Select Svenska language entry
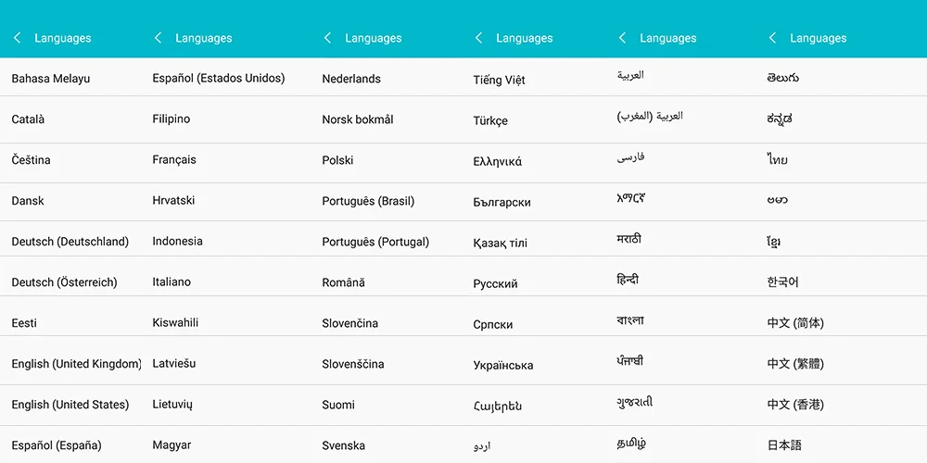Screen dimensions: 927x463 [x=344, y=445]
